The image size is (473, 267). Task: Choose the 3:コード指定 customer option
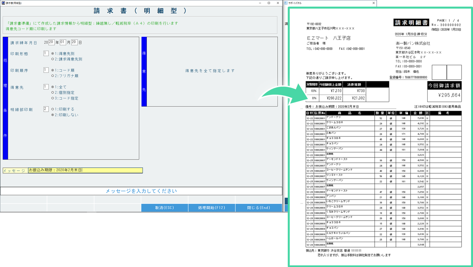[53, 98]
